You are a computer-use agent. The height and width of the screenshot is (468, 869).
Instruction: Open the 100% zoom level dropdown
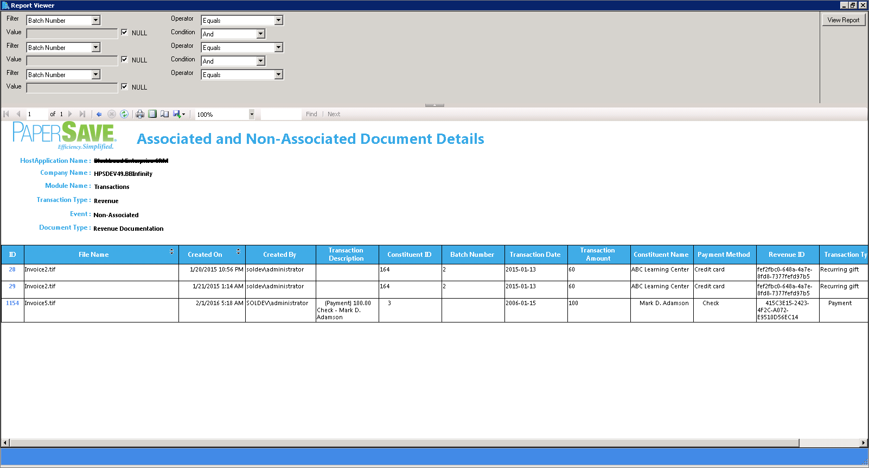[x=252, y=114]
